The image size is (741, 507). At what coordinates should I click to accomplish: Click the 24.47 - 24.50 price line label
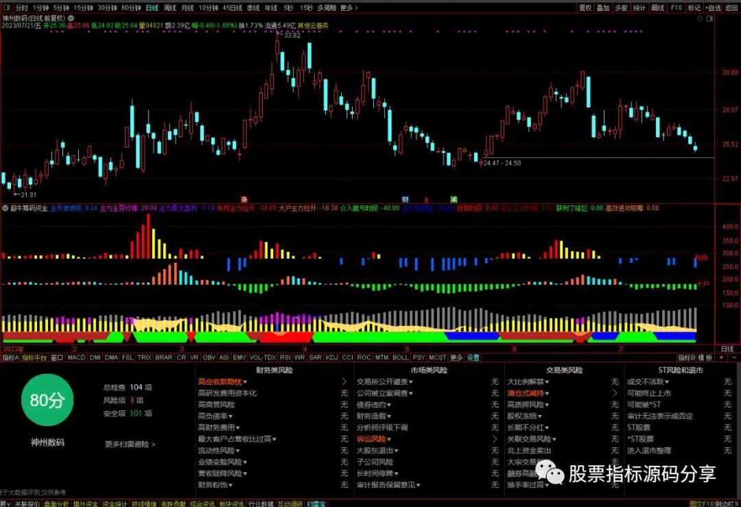[x=502, y=163]
